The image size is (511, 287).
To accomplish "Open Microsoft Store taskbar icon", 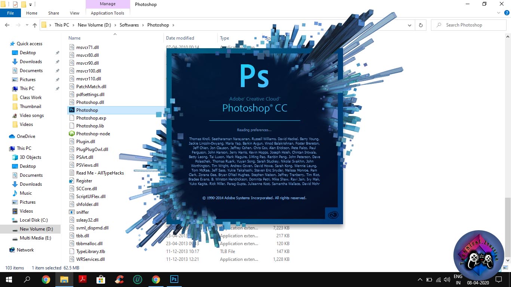I will pyautogui.click(x=101, y=280).
